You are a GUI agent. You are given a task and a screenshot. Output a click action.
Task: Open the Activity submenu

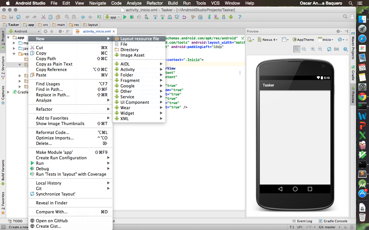click(139, 69)
